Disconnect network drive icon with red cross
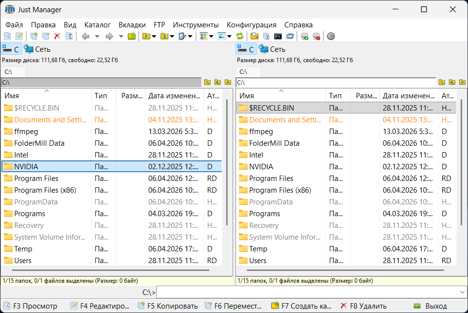 coord(316,36)
